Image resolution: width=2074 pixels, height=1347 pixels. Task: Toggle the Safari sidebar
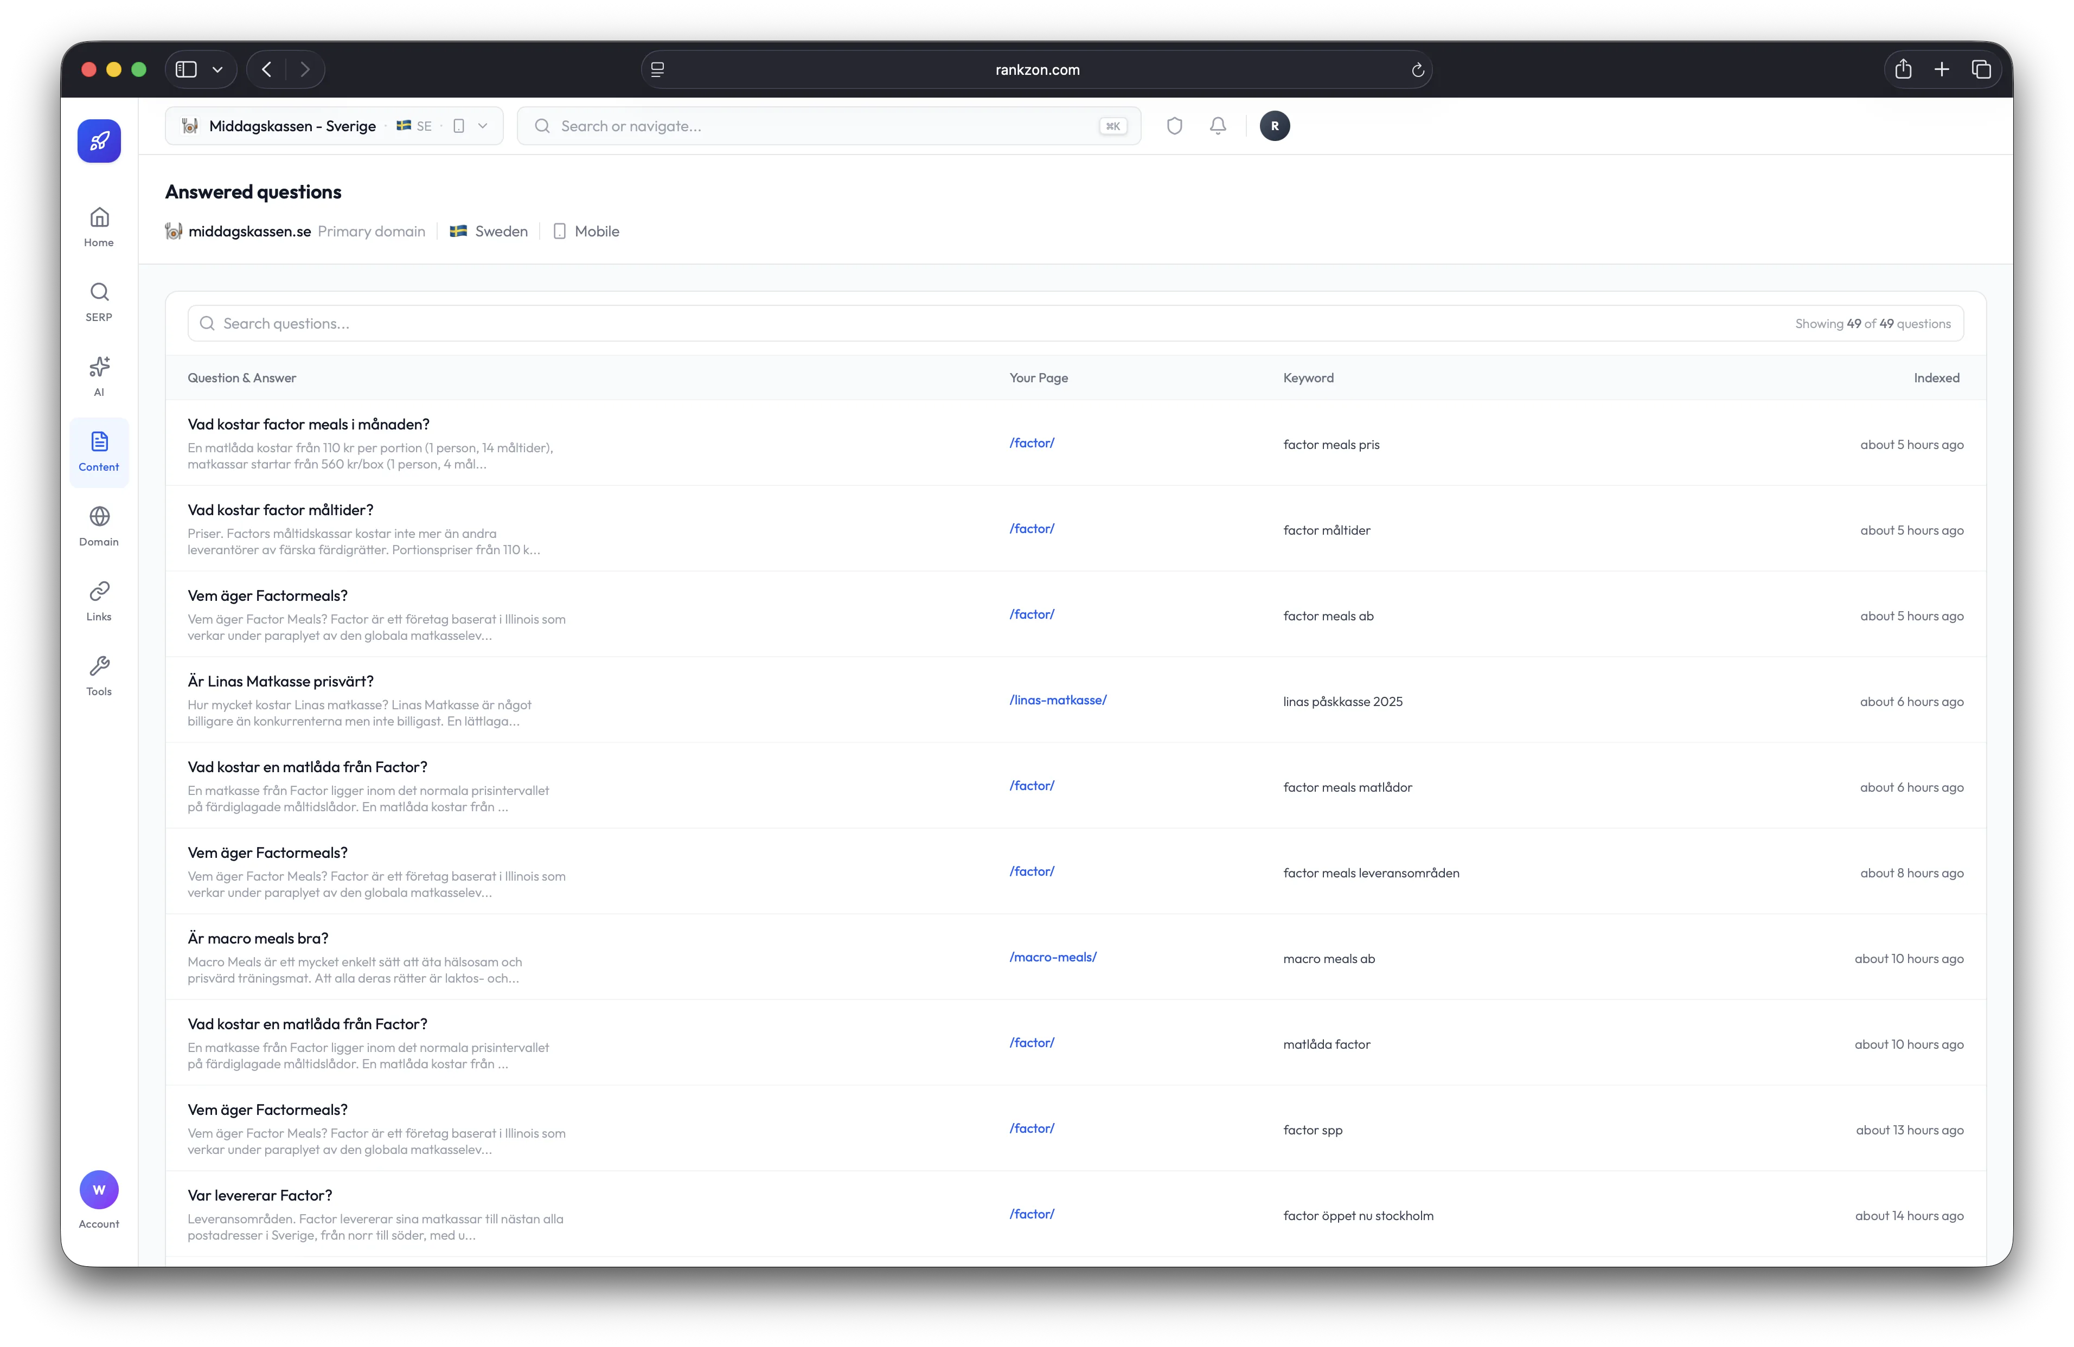tap(187, 70)
